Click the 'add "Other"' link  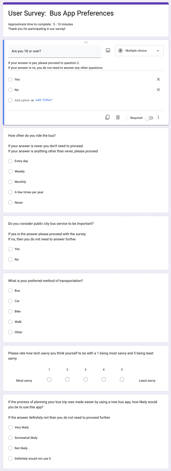tap(44, 100)
